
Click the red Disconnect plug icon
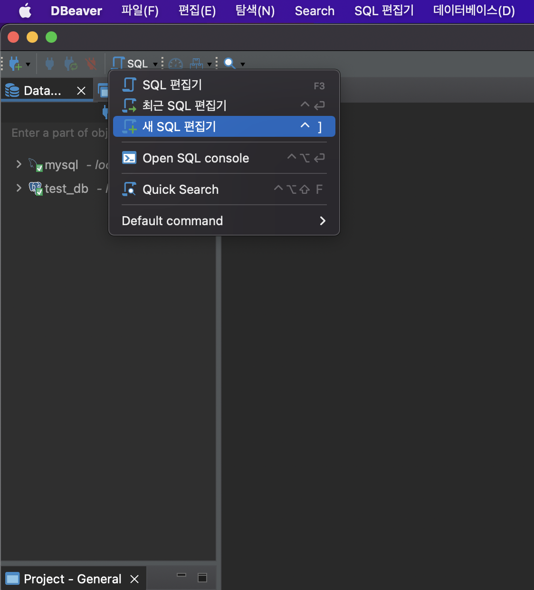coord(91,63)
